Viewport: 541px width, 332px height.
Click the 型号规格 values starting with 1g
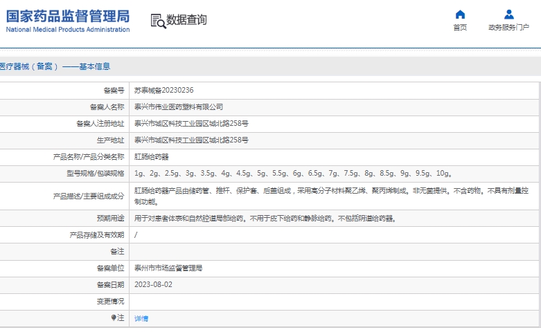click(293, 174)
